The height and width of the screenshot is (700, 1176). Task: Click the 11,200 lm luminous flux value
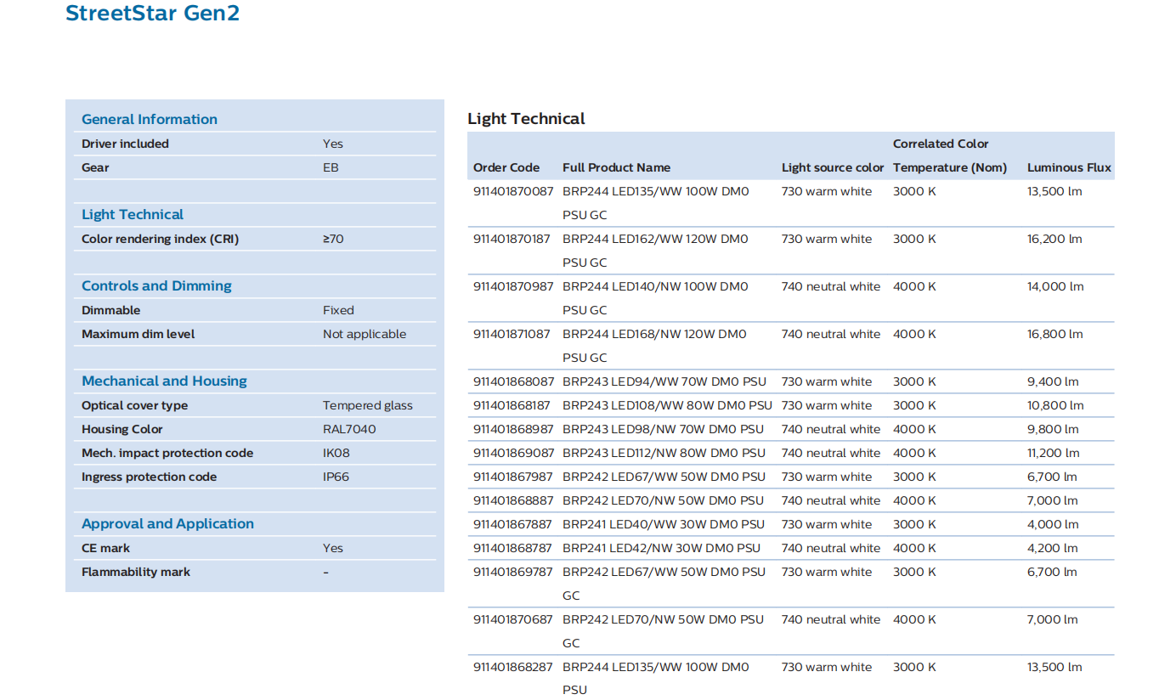(x=1054, y=453)
